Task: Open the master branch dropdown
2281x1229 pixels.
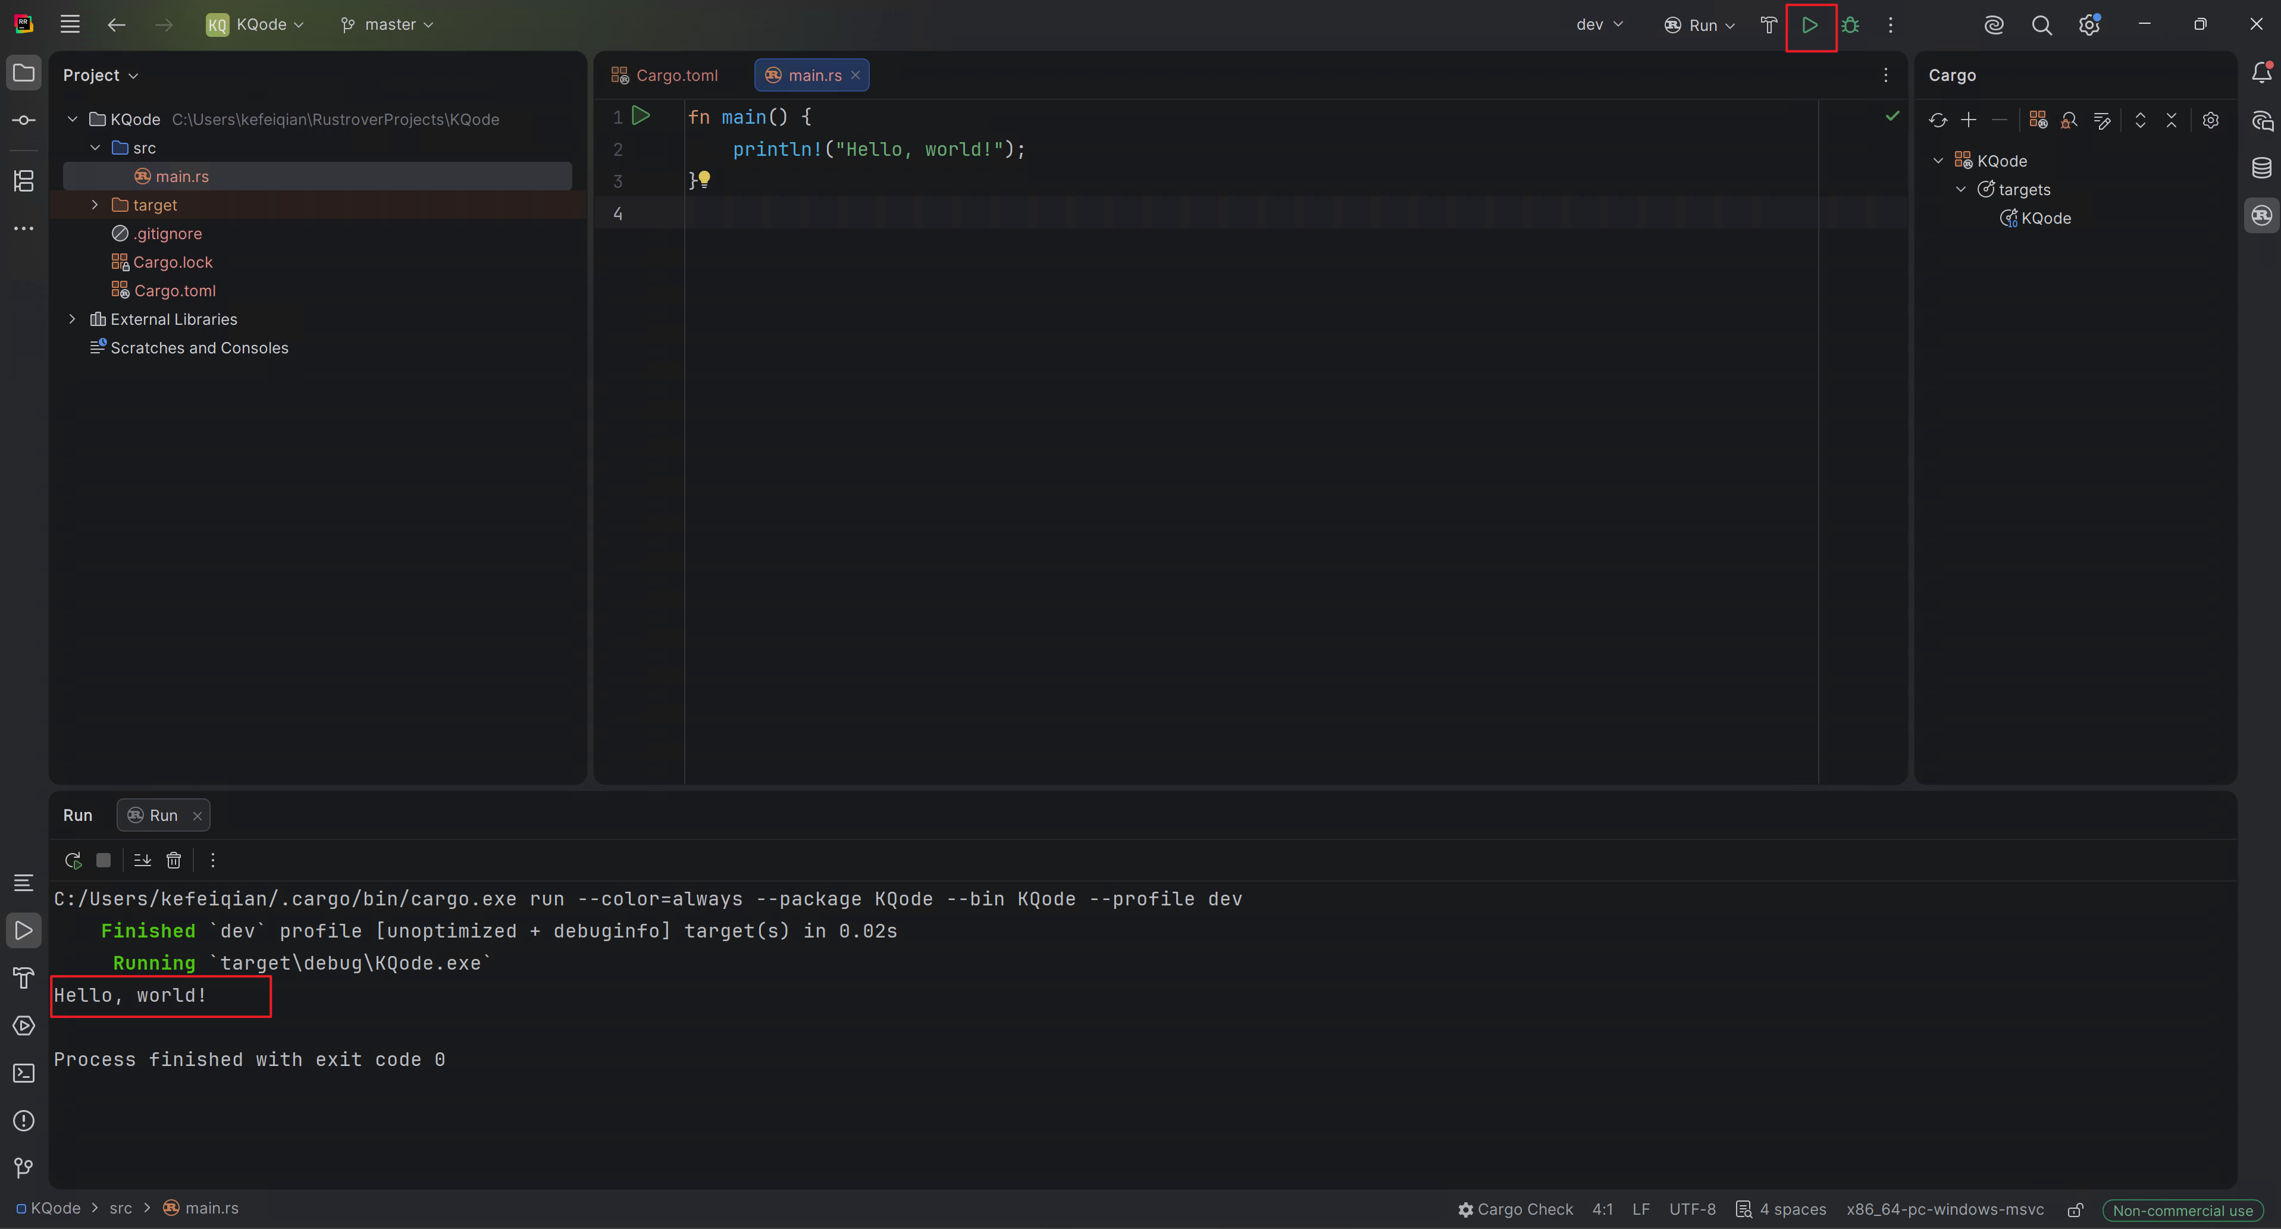Action: click(387, 25)
